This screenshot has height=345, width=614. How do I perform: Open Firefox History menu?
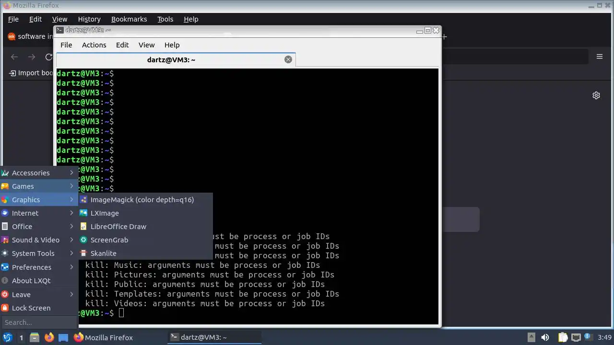coord(89,19)
